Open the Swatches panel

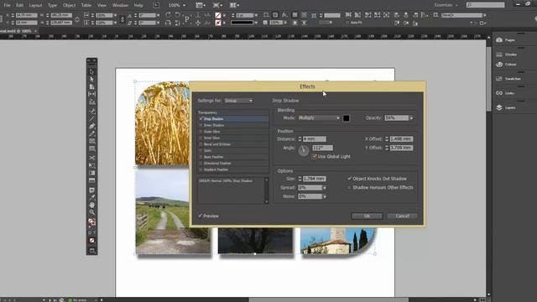[509, 79]
